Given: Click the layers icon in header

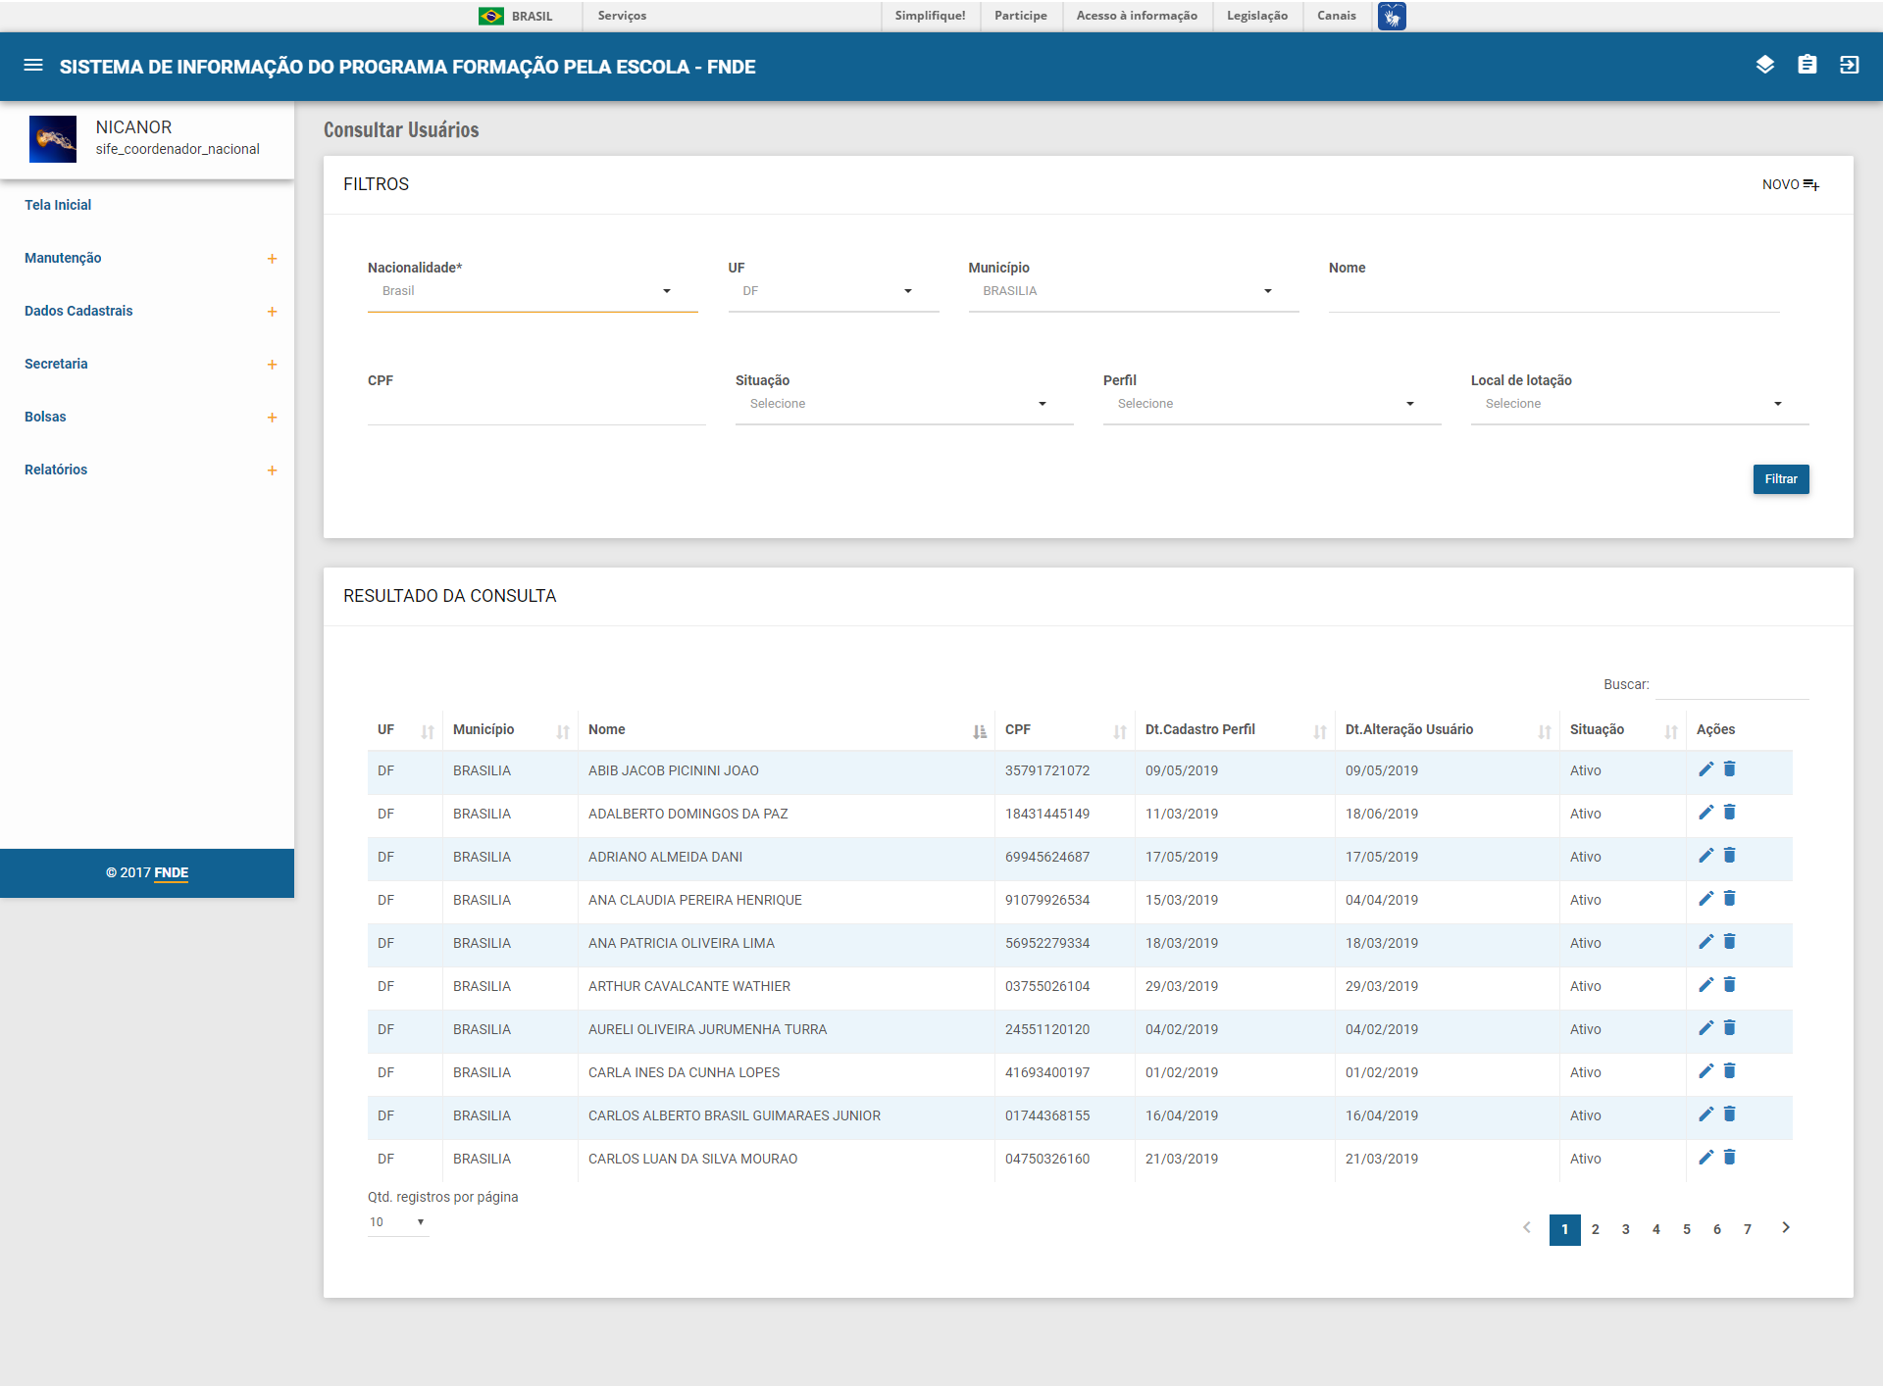Looking at the screenshot, I should (1764, 66).
